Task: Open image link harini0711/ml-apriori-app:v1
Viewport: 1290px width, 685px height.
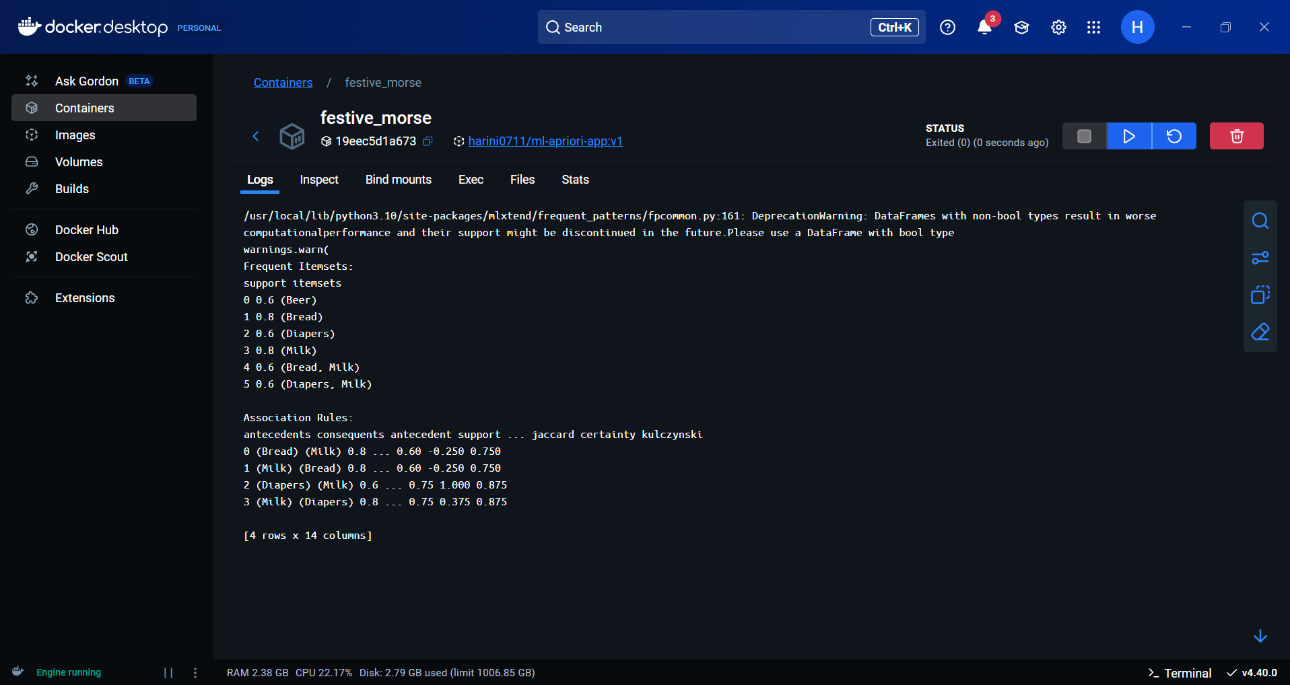Action: click(x=545, y=141)
